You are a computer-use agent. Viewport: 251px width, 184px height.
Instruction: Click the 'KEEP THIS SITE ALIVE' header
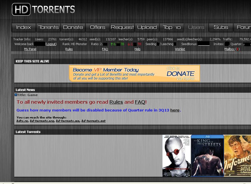point(32,61)
